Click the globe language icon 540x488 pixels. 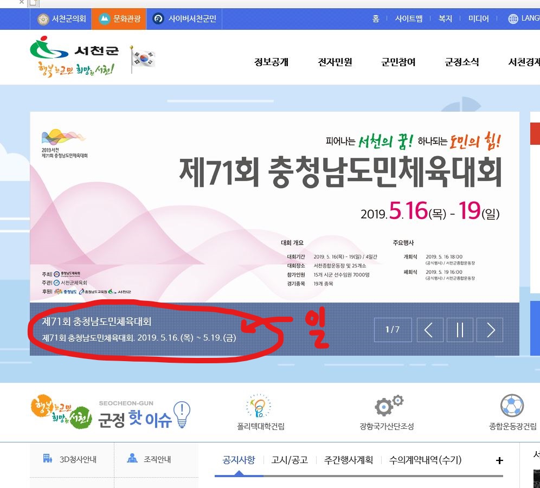point(513,18)
